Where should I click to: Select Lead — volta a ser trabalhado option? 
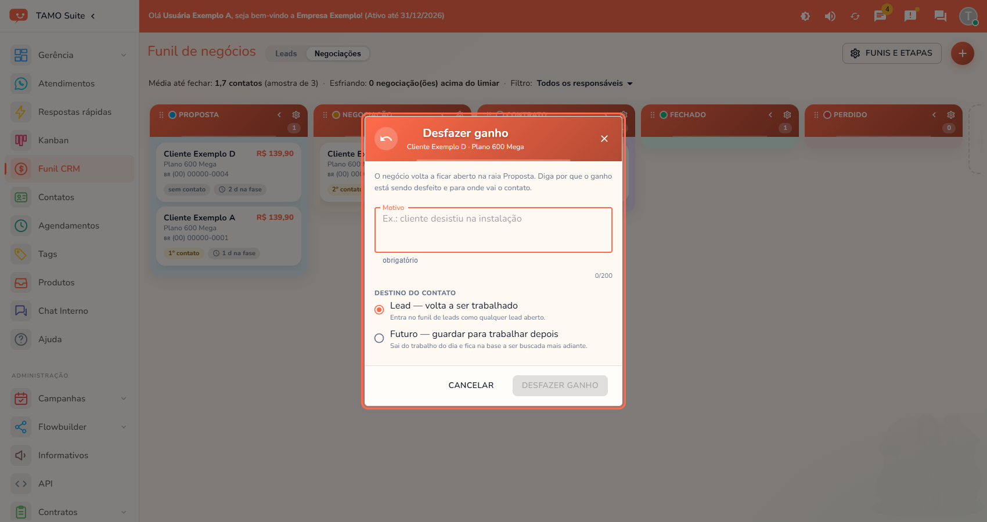point(379,310)
